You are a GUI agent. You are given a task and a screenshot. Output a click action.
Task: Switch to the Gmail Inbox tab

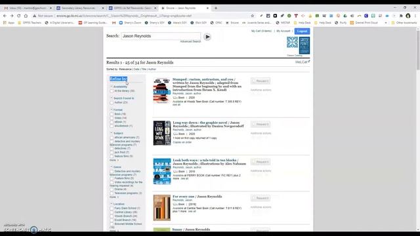click(27, 8)
